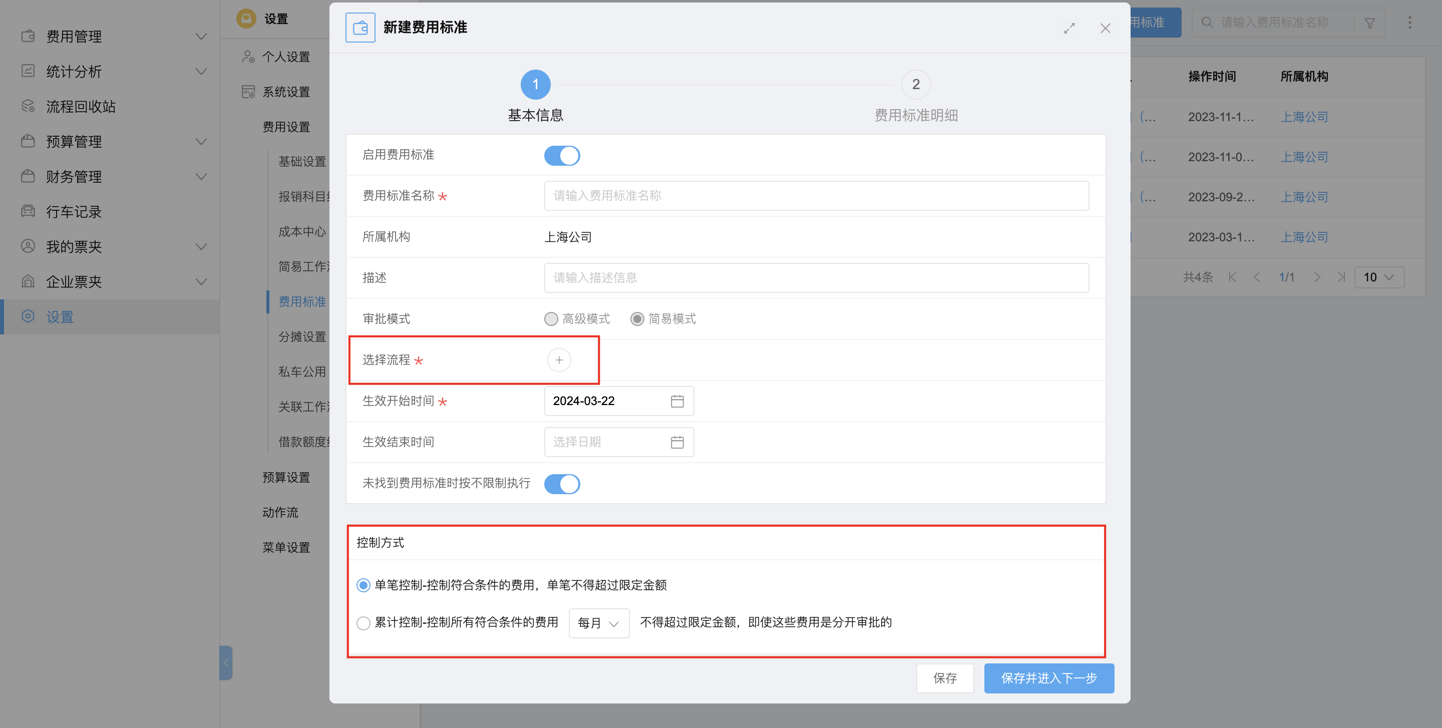The image size is (1442, 728).
Task: Open 成本中心 in settings menu
Action: pos(302,232)
